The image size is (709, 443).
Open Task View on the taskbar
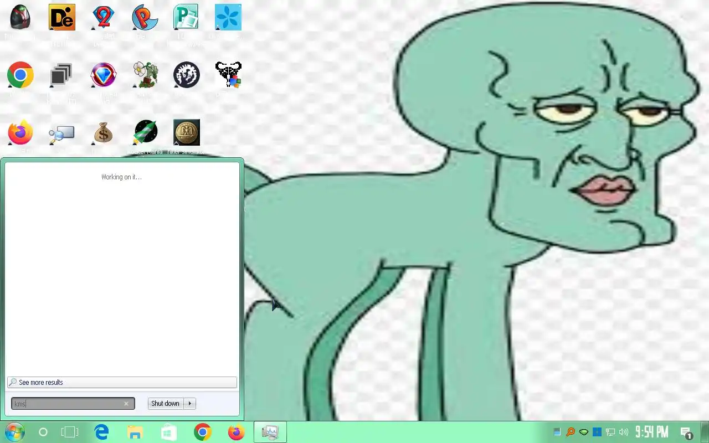click(70, 432)
